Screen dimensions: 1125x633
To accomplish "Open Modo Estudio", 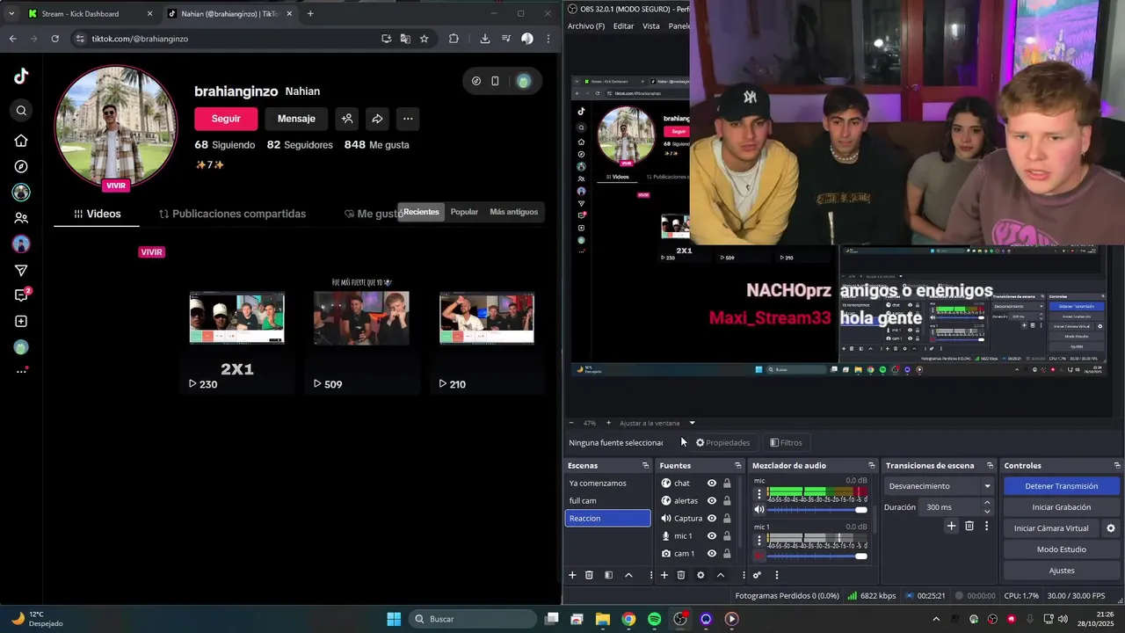I will (1061, 549).
